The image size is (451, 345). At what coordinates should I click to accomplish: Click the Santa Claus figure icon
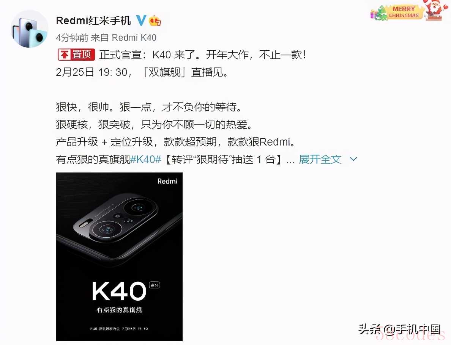435,10
